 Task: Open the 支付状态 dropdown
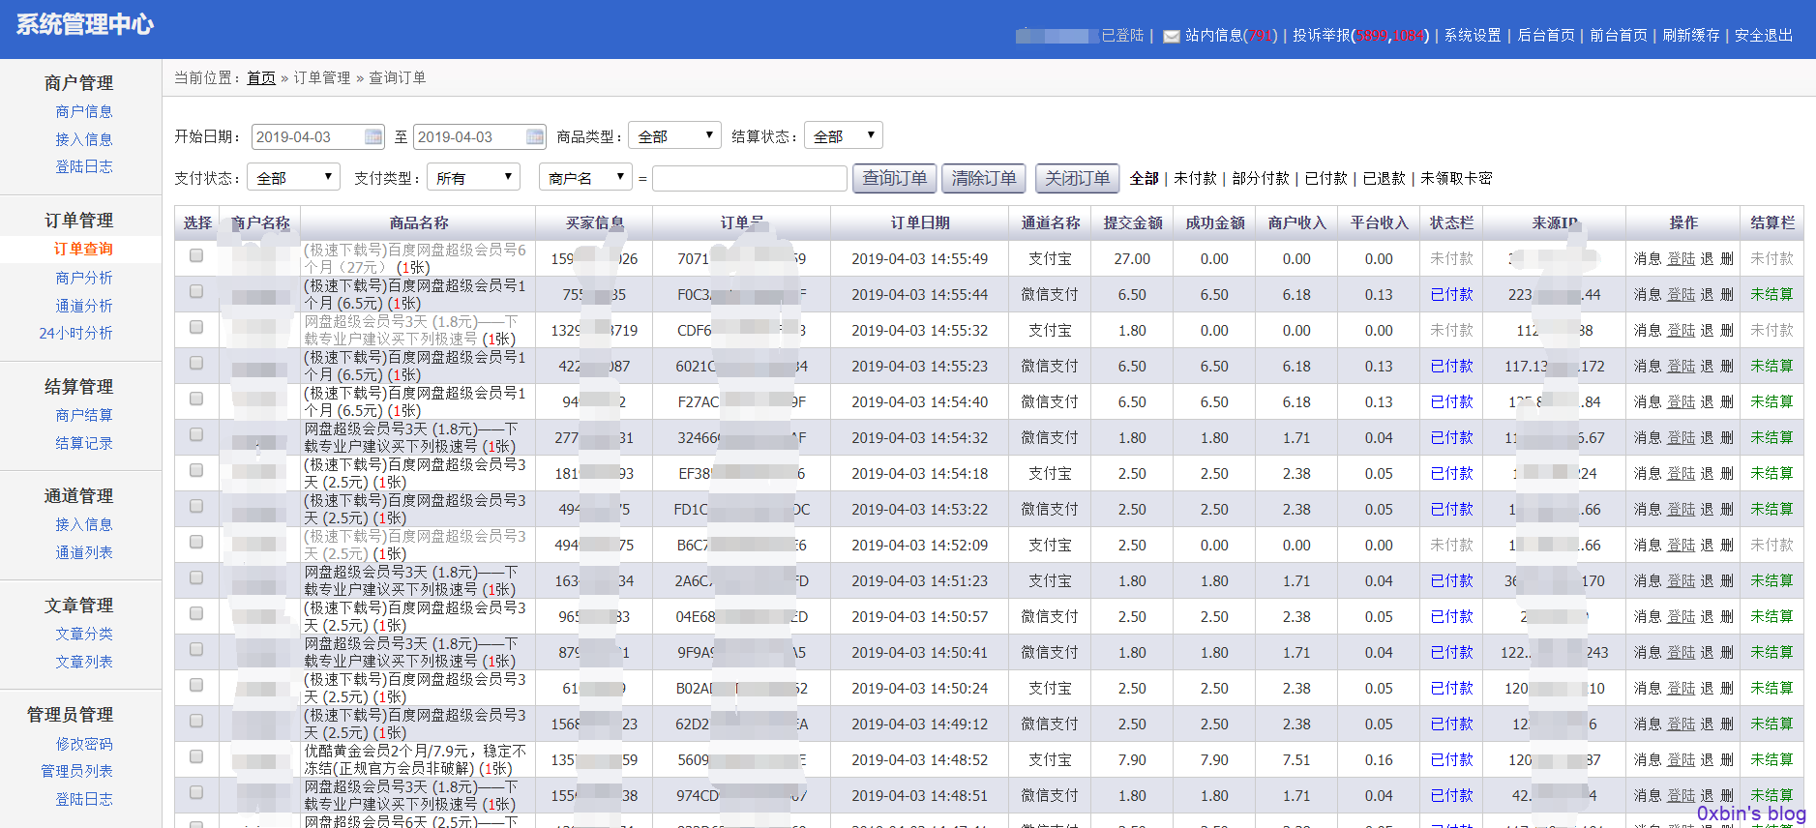[293, 177]
